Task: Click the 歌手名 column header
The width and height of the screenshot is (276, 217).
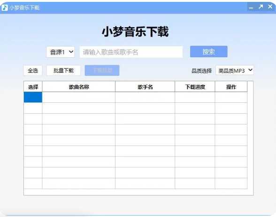Action: pos(145,86)
